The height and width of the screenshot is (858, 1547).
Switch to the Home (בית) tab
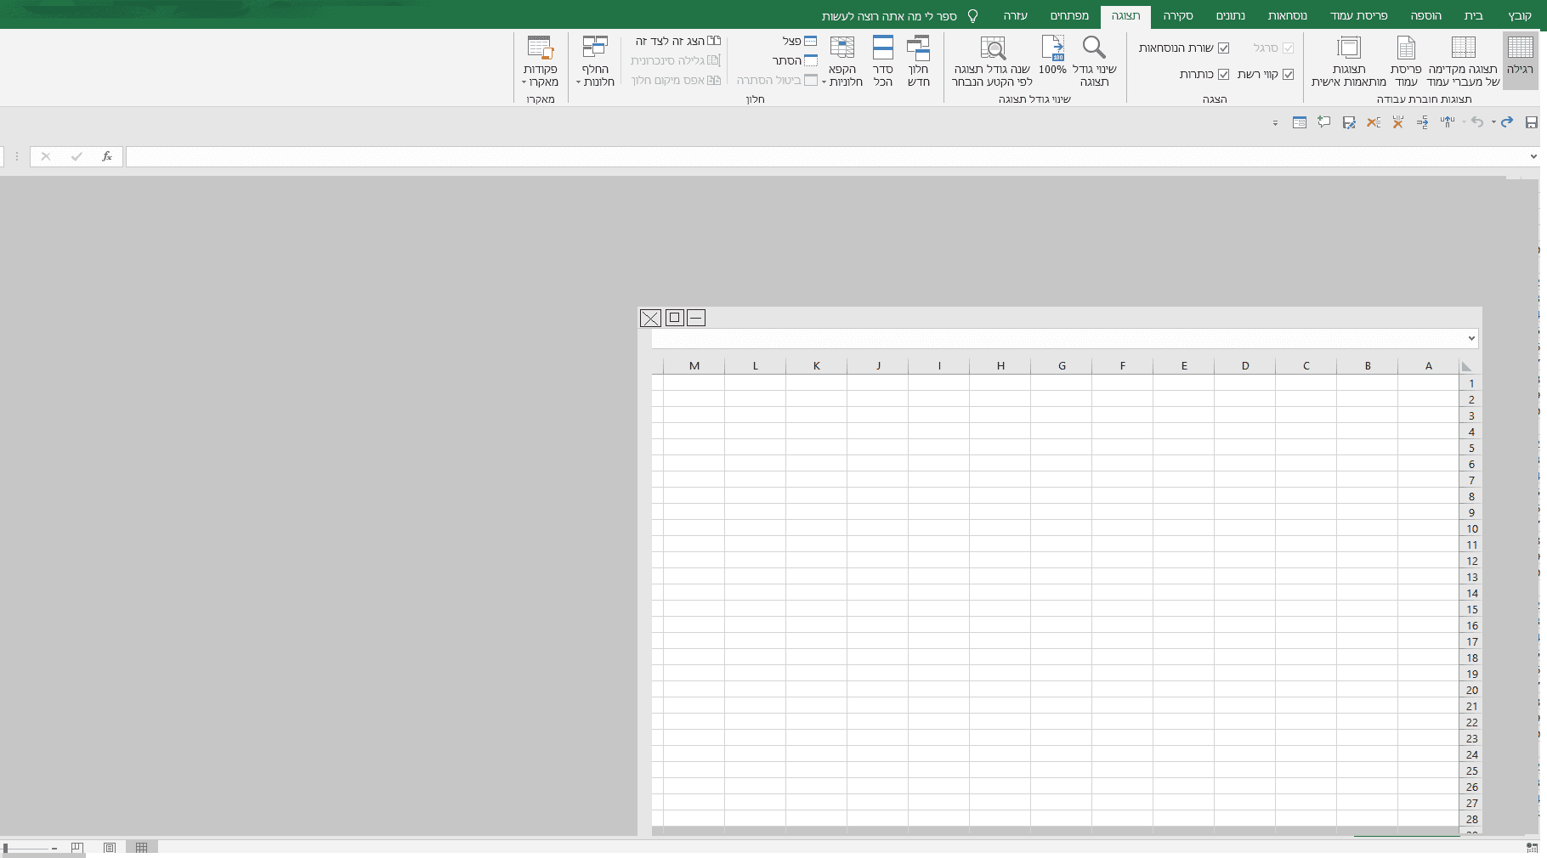(1474, 15)
